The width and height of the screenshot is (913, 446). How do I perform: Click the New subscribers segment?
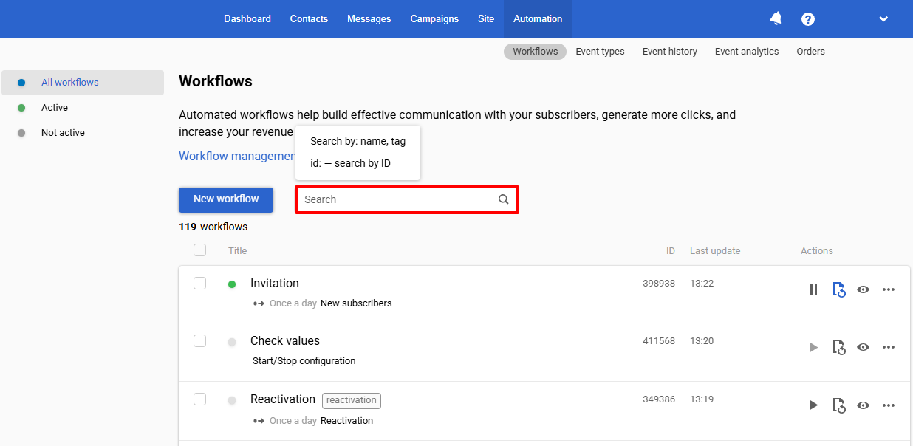(356, 303)
